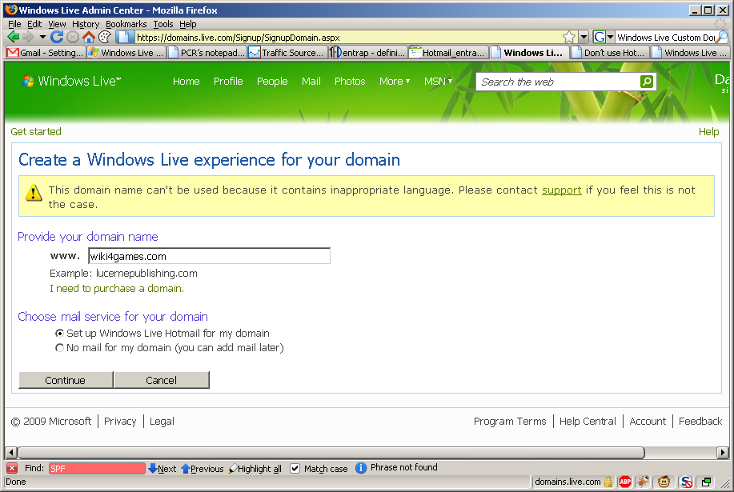Screen dimensions: 734x492
Task: Click the monkey face Greasemonkey status icon
Action: tap(664, 482)
